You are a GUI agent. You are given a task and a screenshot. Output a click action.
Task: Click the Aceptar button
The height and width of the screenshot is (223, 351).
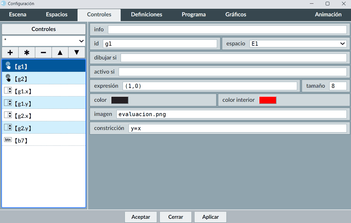click(x=141, y=217)
